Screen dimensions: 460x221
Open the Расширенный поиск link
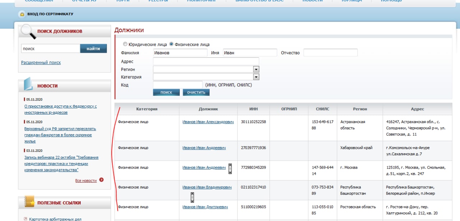point(41,62)
